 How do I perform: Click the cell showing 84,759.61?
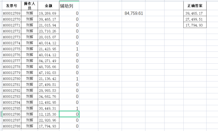click(x=134, y=13)
